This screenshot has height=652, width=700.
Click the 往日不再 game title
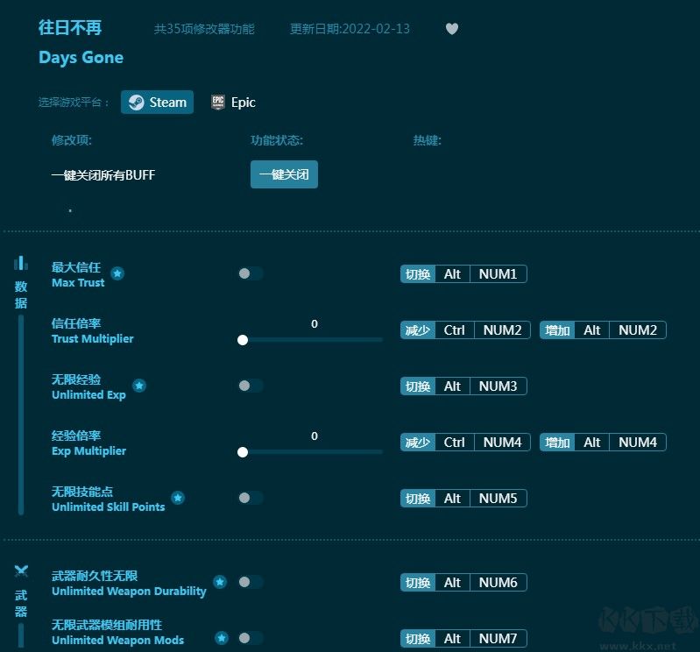pos(70,28)
